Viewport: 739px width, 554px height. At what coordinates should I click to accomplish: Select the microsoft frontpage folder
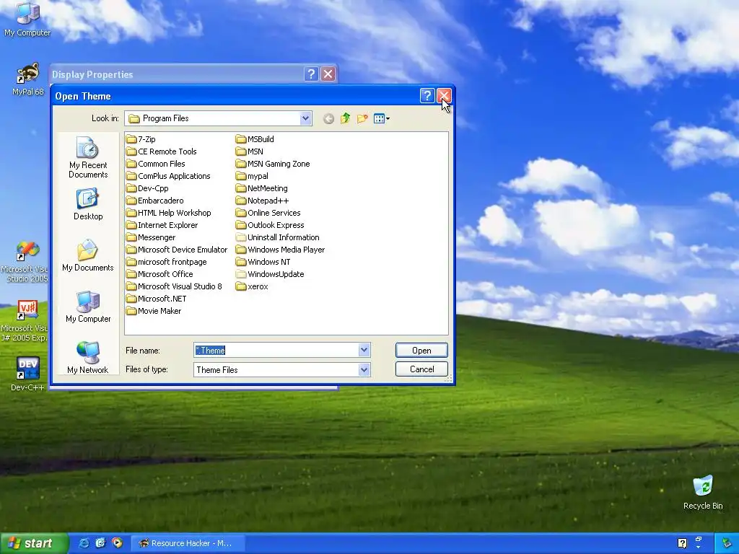pyautogui.click(x=167, y=262)
